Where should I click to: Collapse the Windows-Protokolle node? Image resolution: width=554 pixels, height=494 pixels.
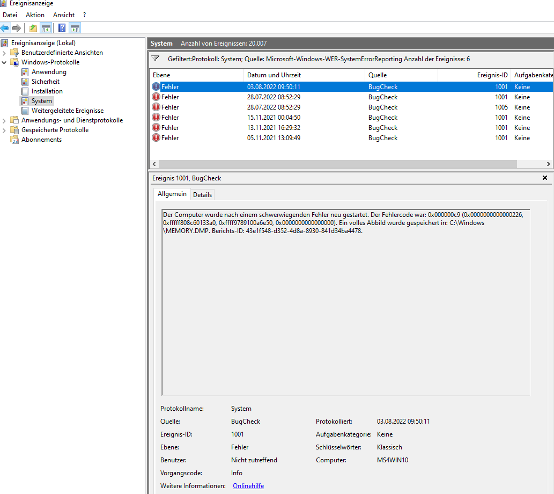pyautogui.click(x=4, y=62)
